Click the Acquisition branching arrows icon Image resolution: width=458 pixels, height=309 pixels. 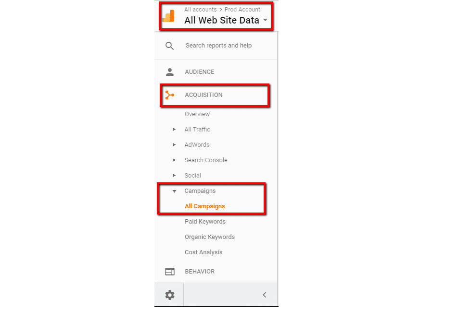pyautogui.click(x=169, y=95)
